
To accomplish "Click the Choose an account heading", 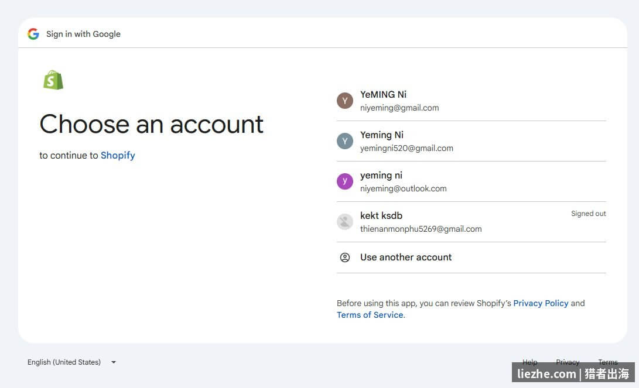I will click(x=151, y=124).
